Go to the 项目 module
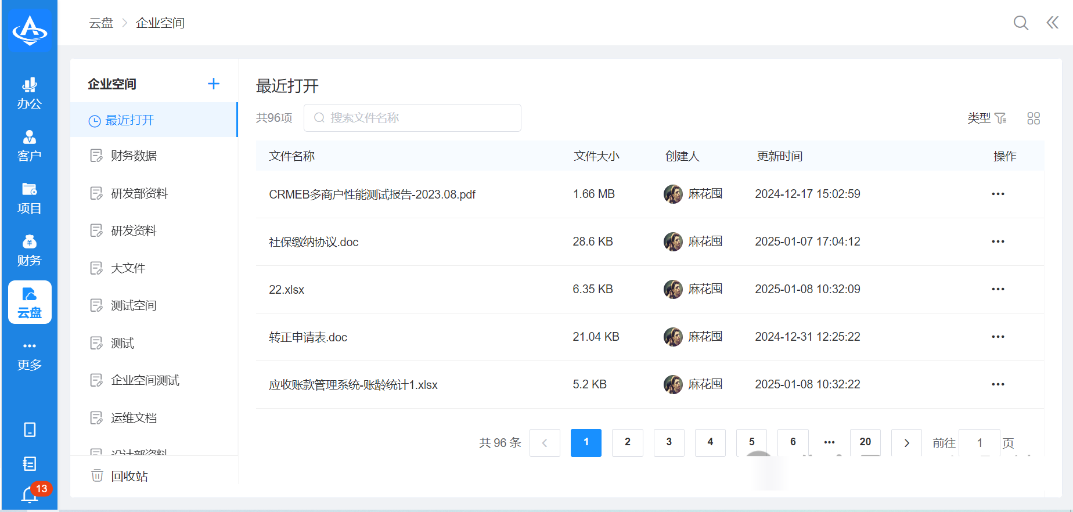Viewport: 1073px width, 512px height. point(29,197)
